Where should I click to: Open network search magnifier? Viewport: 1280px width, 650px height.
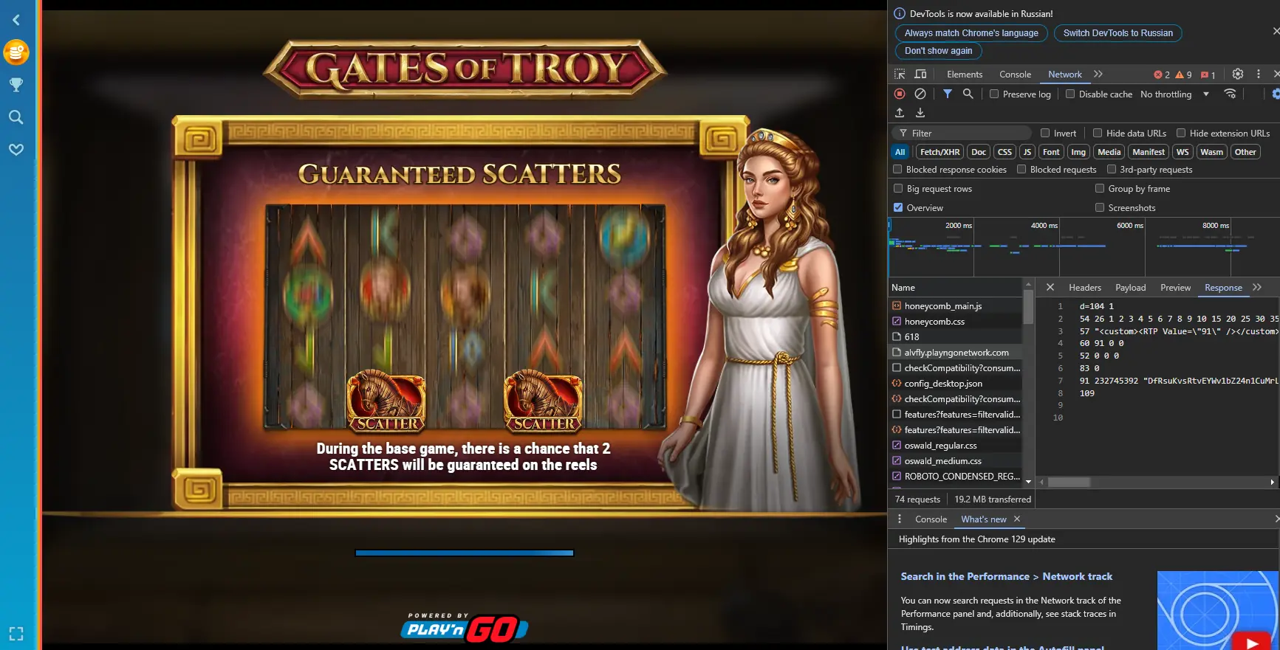click(x=968, y=94)
